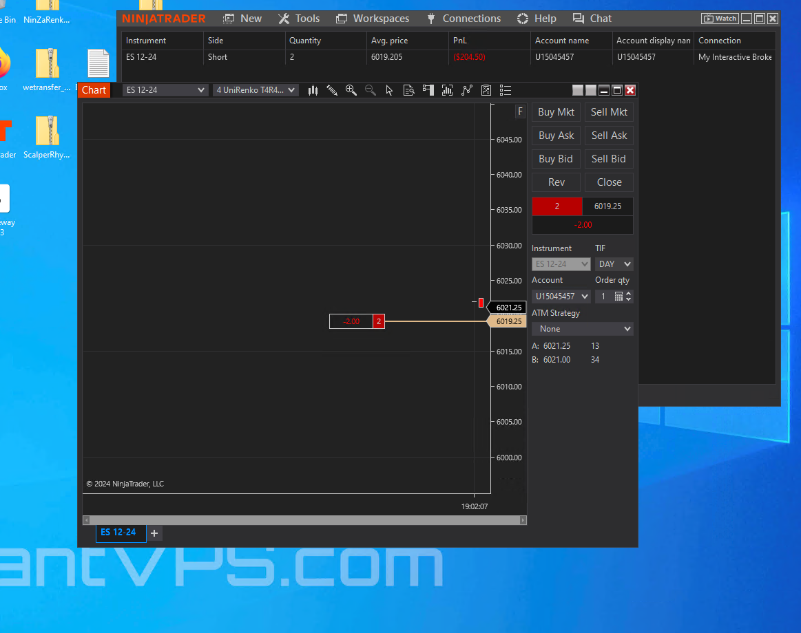The width and height of the screenshot is (801, 633).
Task: Decrease the order qty with down arrow
Action: (x=628, y=299)
